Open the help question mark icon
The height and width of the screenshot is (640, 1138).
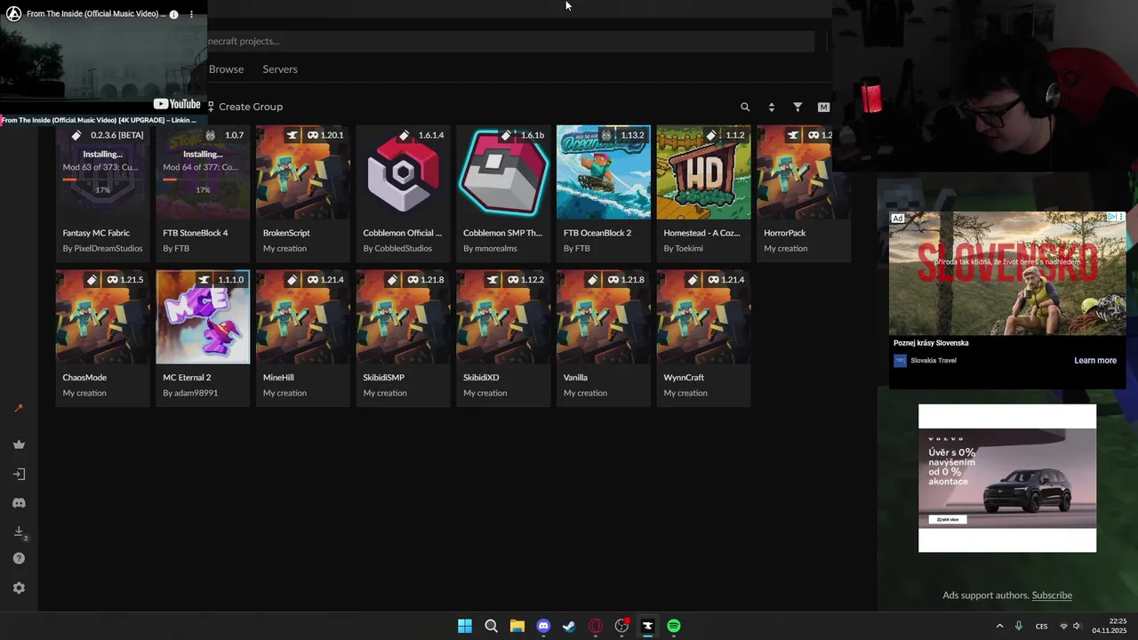[19, 558]
